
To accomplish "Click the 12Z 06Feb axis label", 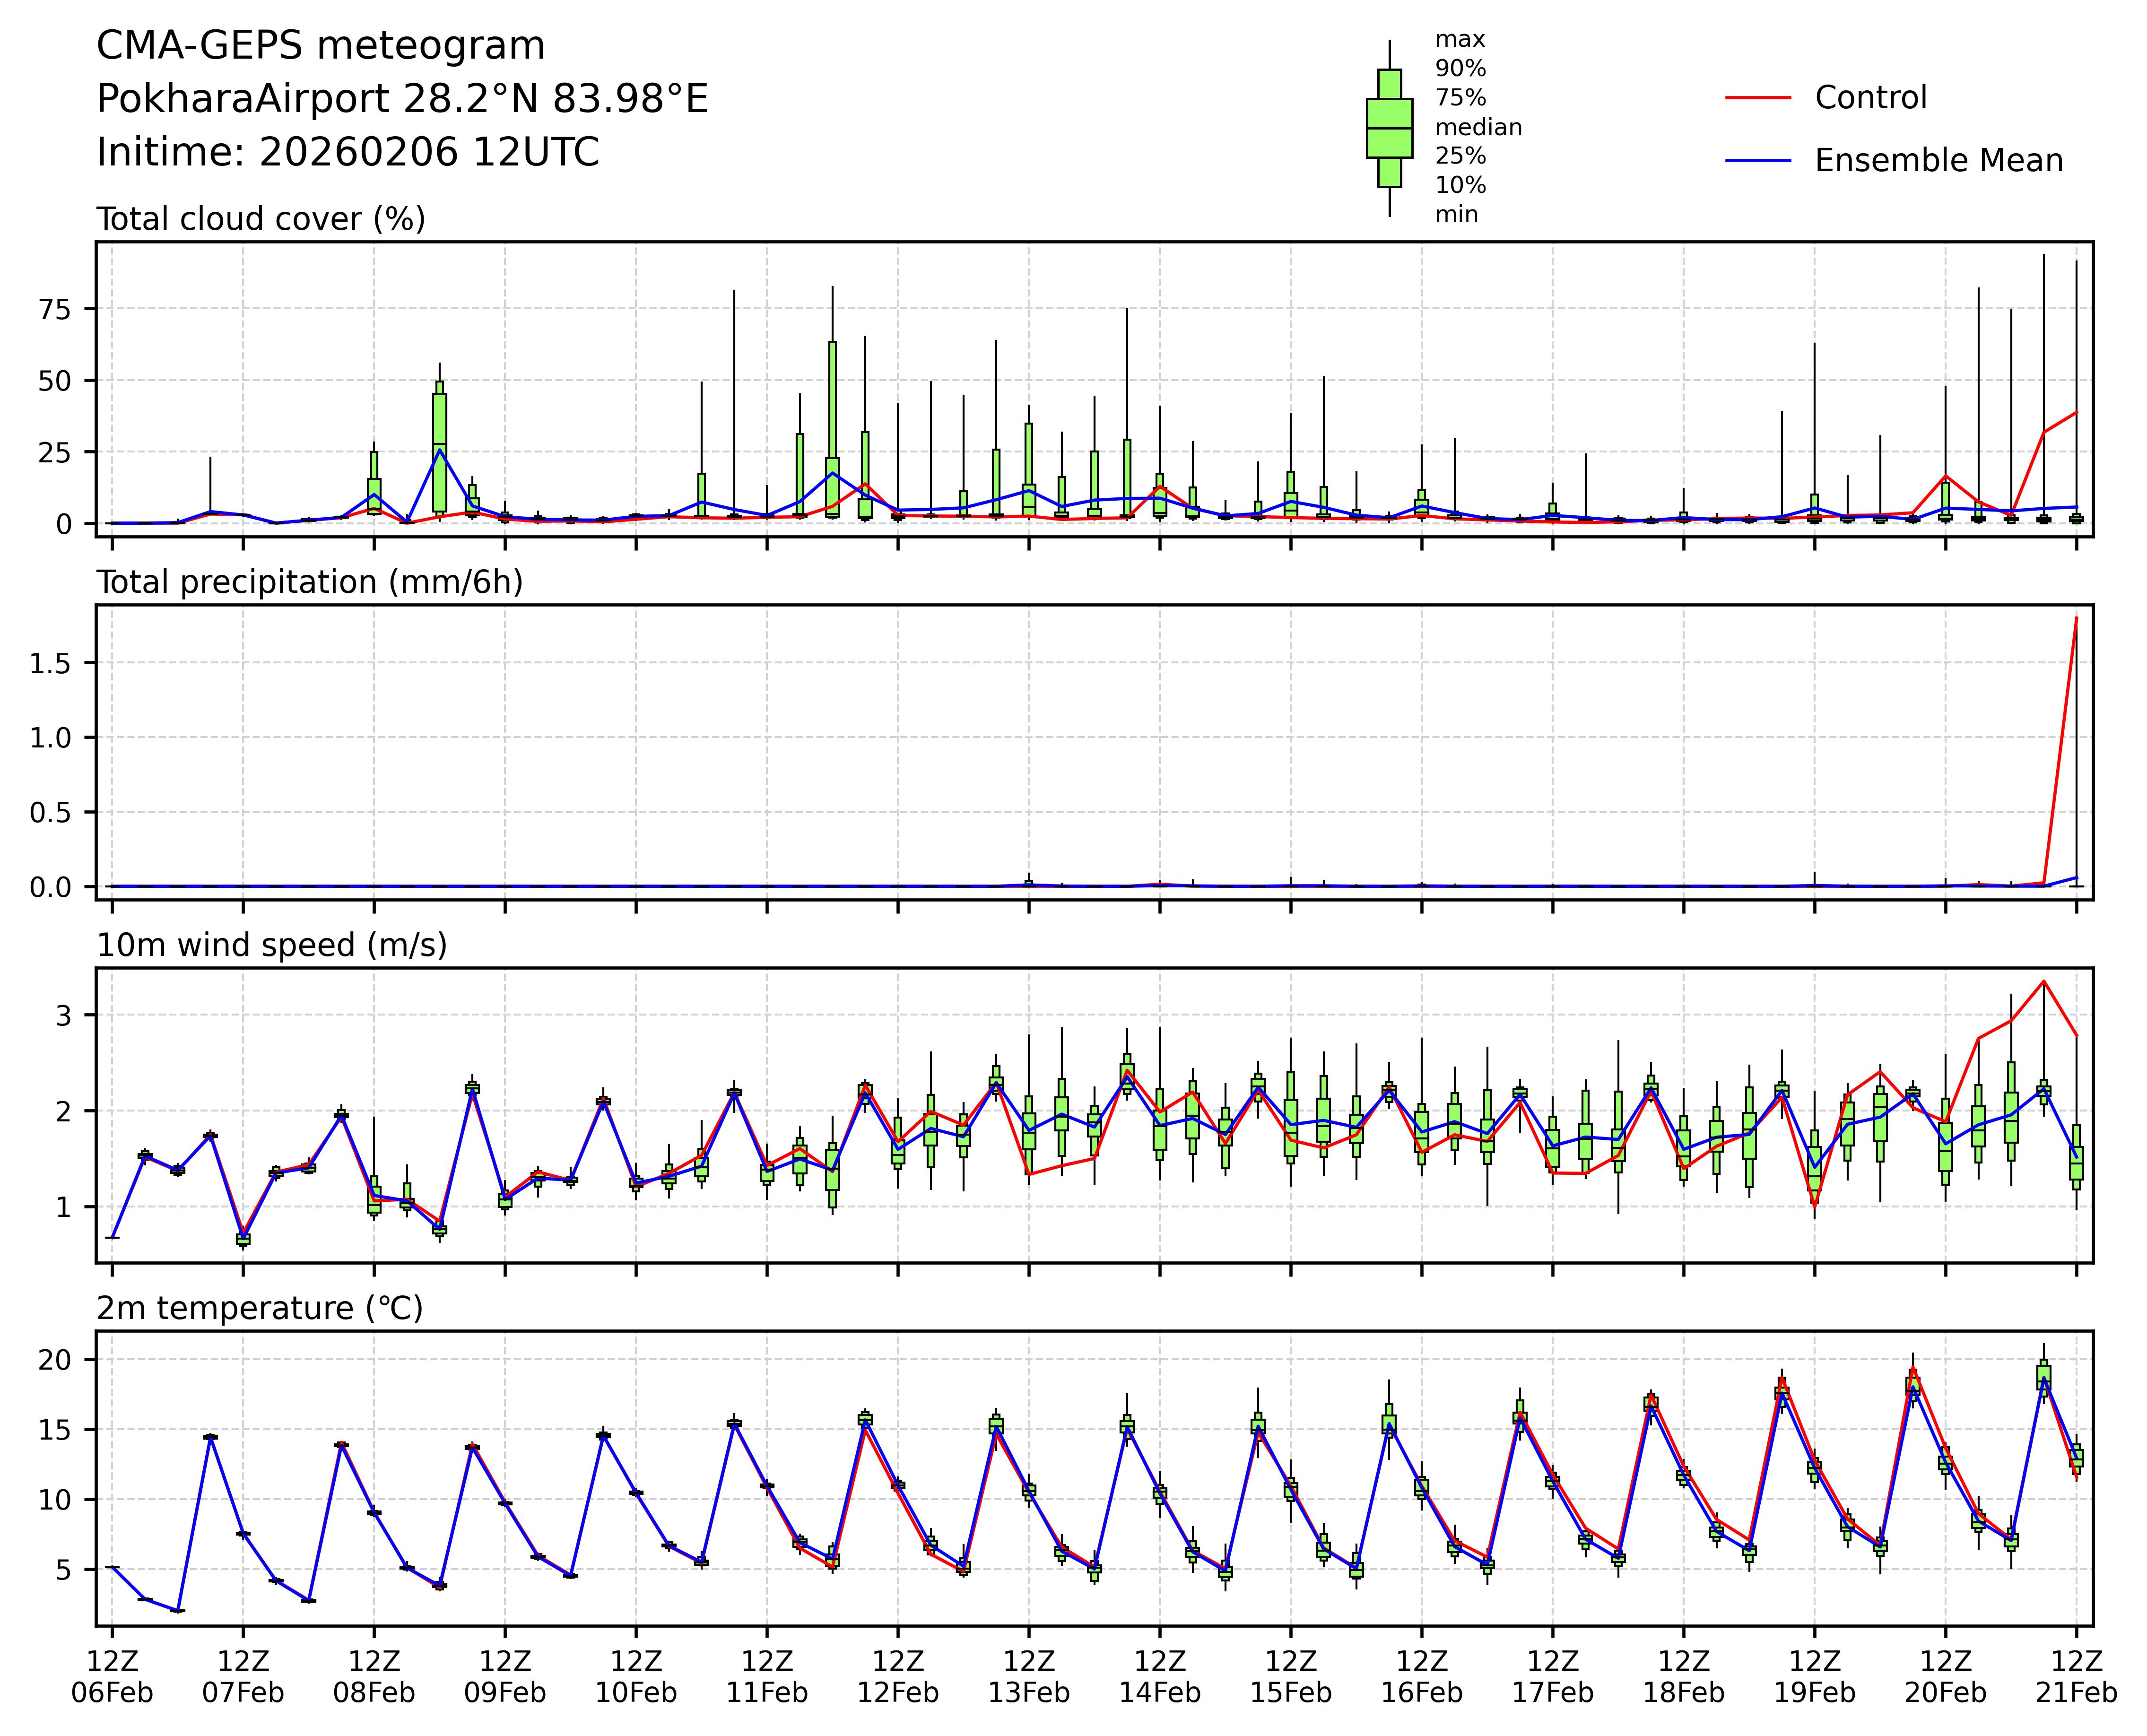I will (112, 1677).
